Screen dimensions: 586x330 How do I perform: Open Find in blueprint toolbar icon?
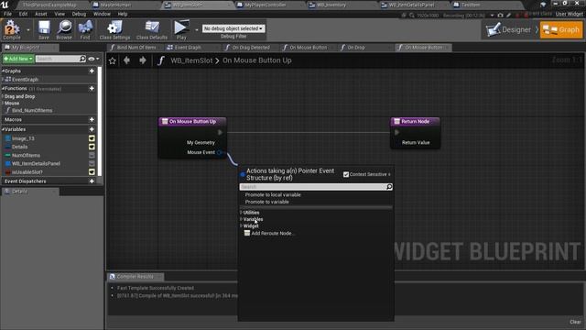click(x=85, y=29)
